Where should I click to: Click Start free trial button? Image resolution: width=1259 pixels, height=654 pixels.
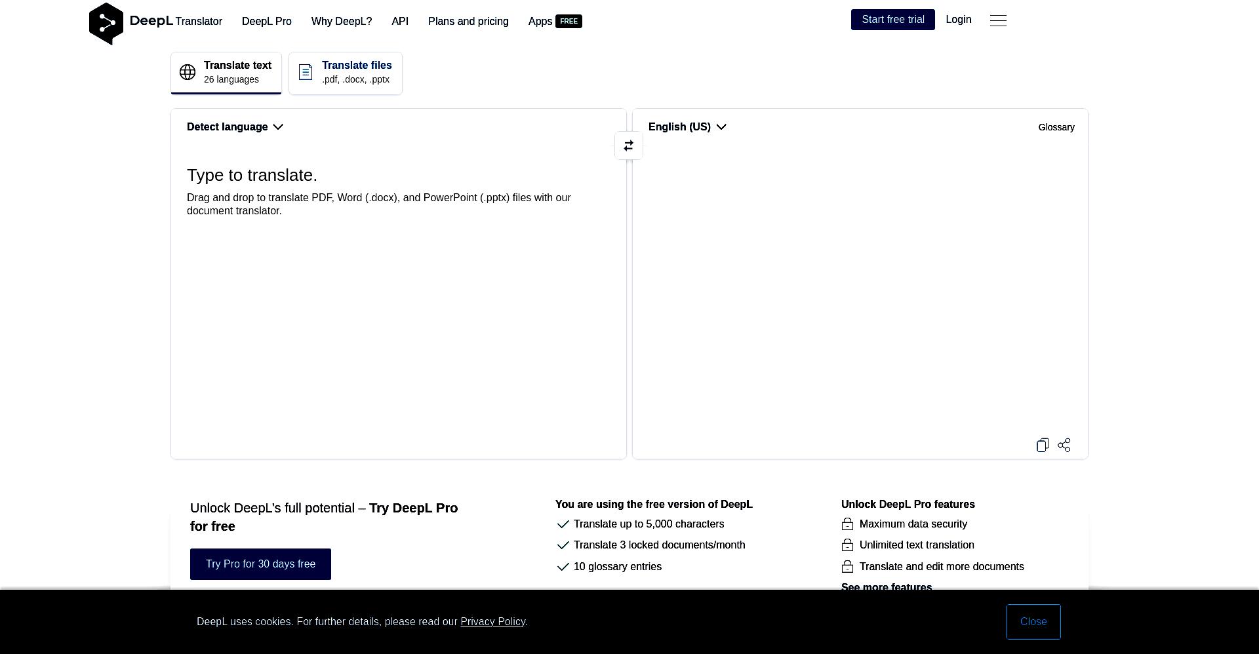[893, 20]
